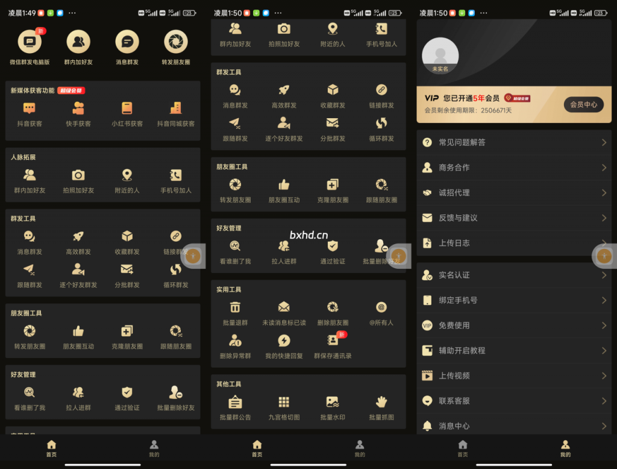Open 消息中心 bell row
The height and width of the screenshot is (469, 617).
click(514, 425)
